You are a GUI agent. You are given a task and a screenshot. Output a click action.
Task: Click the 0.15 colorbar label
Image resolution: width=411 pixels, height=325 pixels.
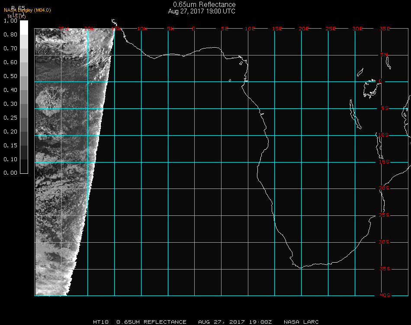point(10,146)
